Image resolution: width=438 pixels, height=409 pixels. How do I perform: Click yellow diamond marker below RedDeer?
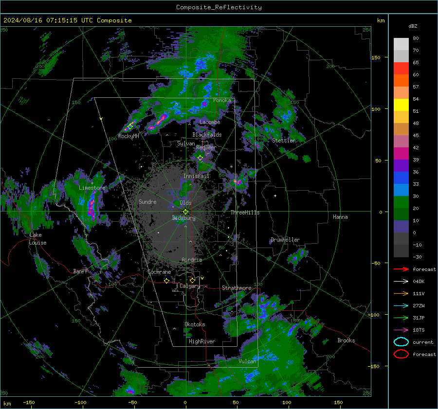pos(200,158)
